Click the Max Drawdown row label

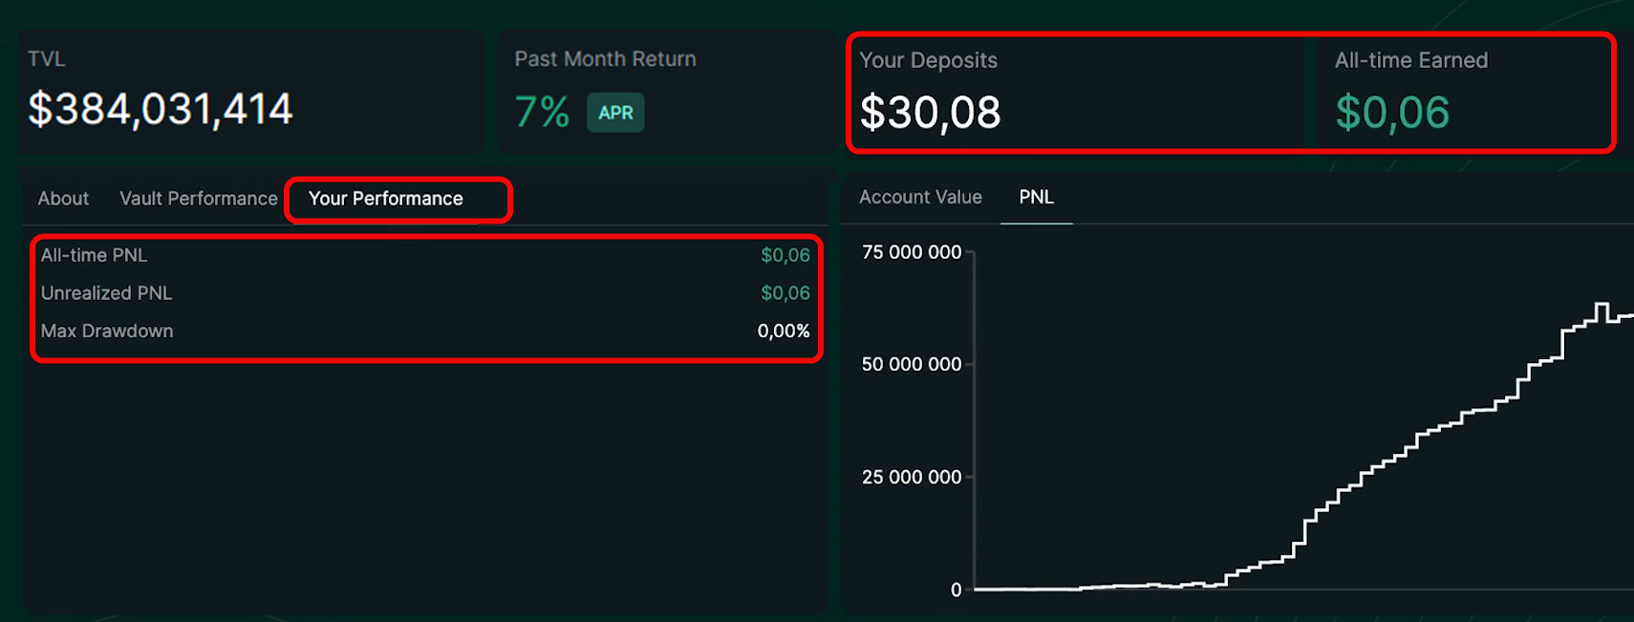pos(107,331)
